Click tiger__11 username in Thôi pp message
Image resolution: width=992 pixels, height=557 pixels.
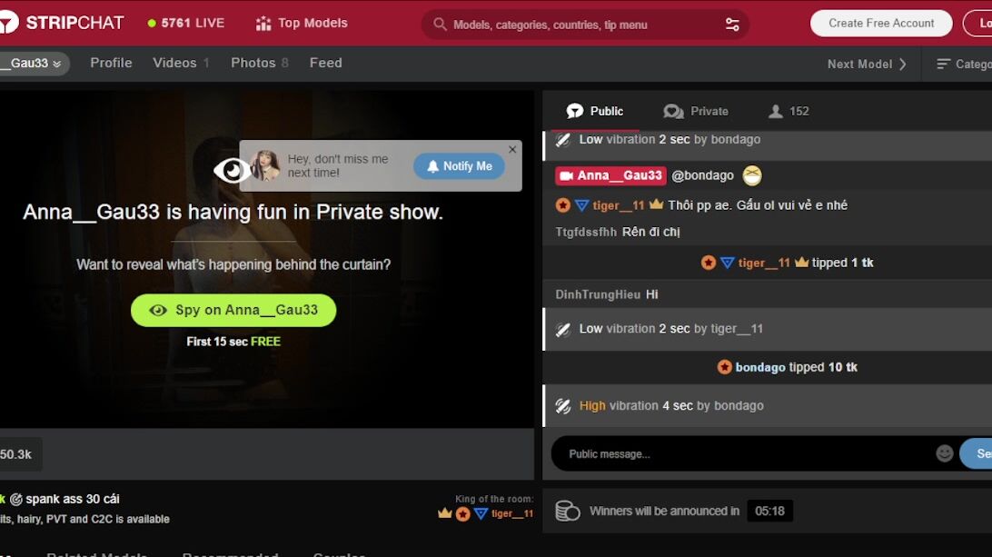618,205
